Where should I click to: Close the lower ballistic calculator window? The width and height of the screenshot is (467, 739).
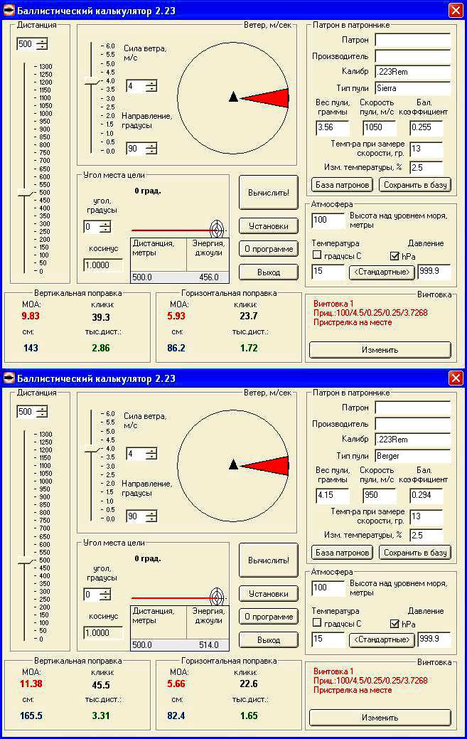click(x=456, y=378)
